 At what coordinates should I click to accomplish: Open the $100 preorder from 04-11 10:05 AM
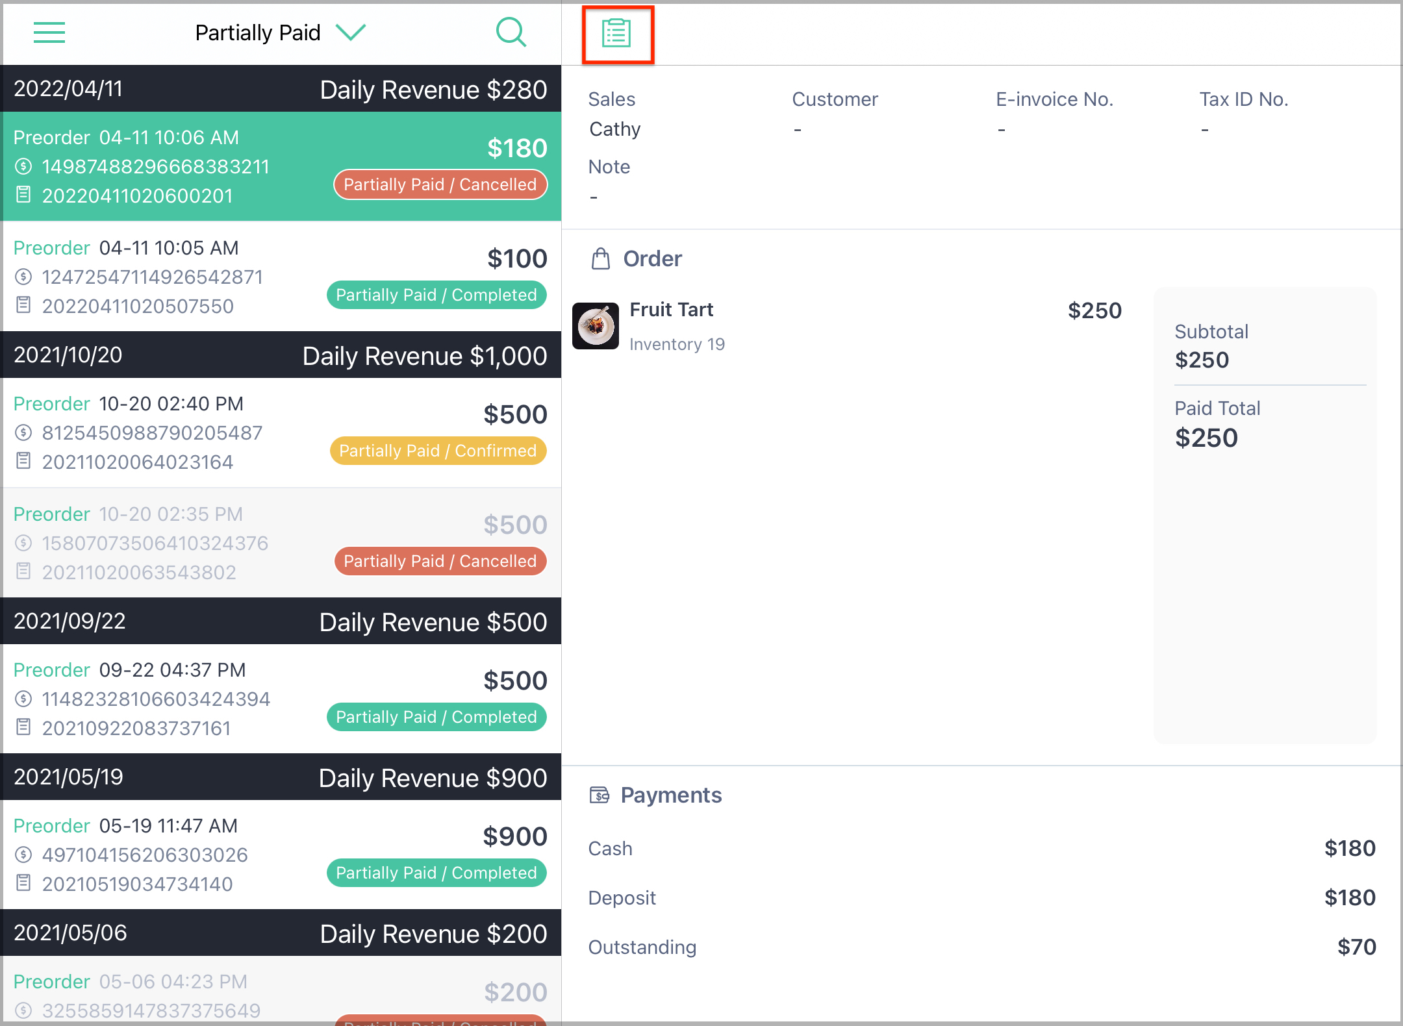tap(281, 277)
